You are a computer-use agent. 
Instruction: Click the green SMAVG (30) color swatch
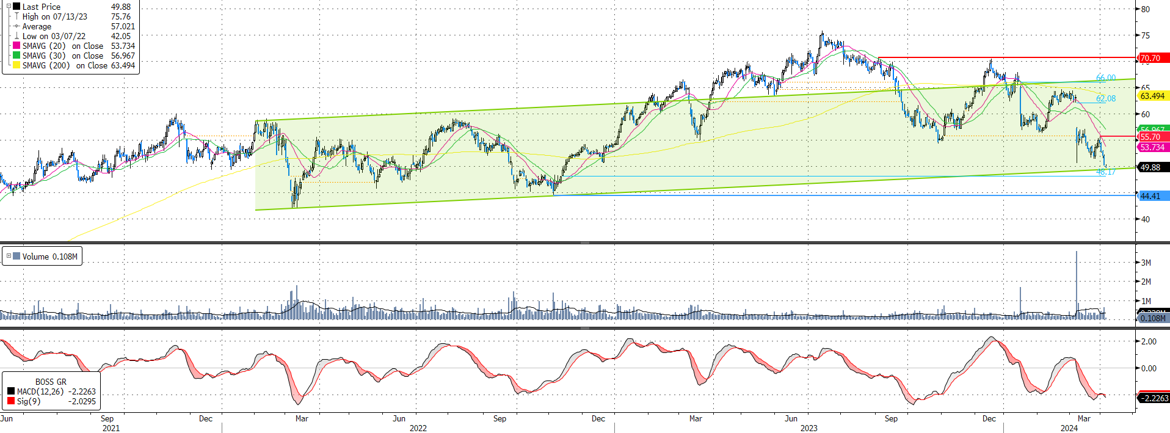[17, 56]
